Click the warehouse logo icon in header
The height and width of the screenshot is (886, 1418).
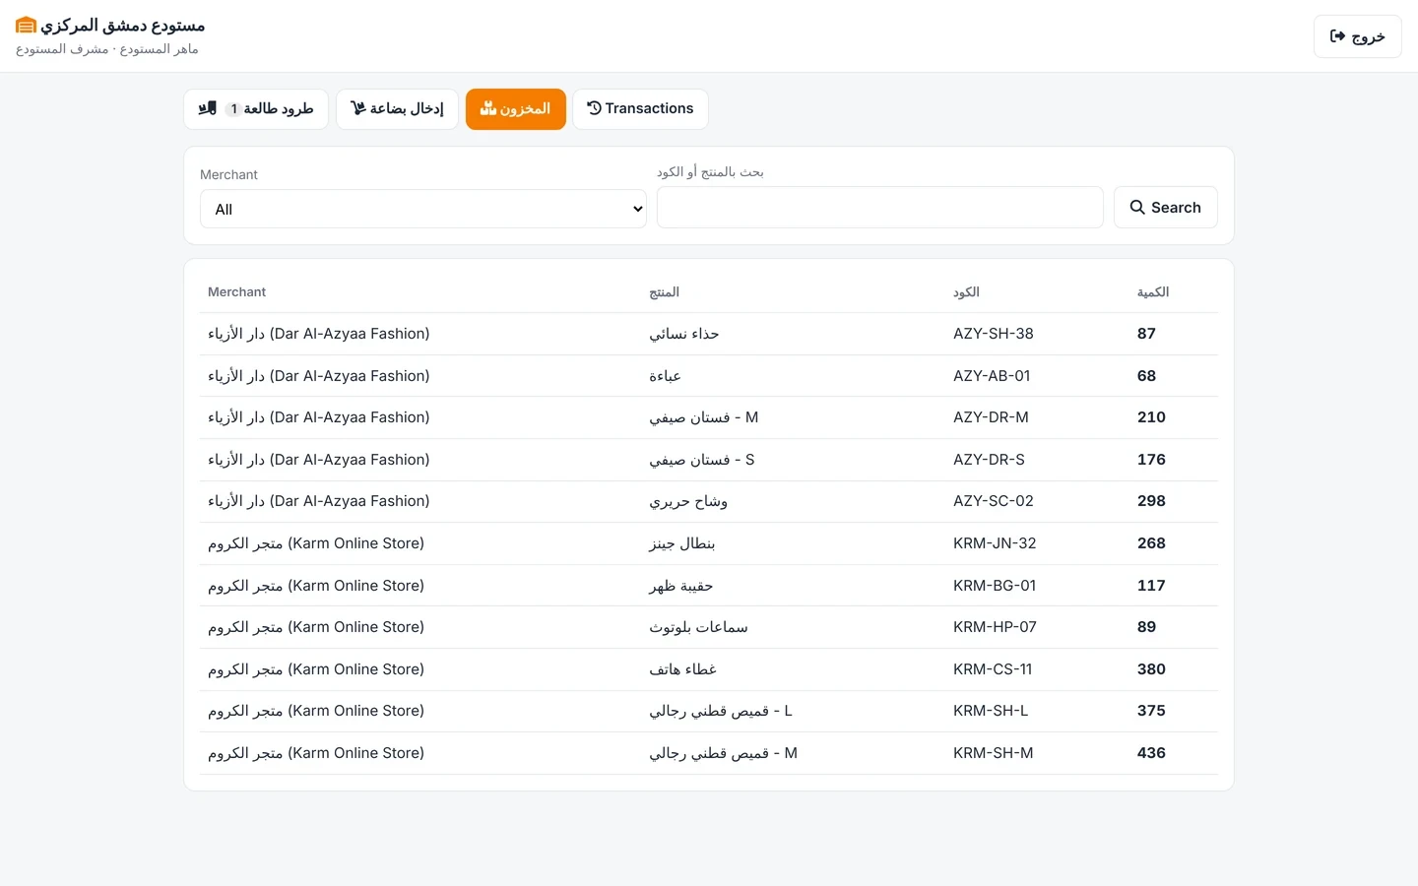[26, 26]
